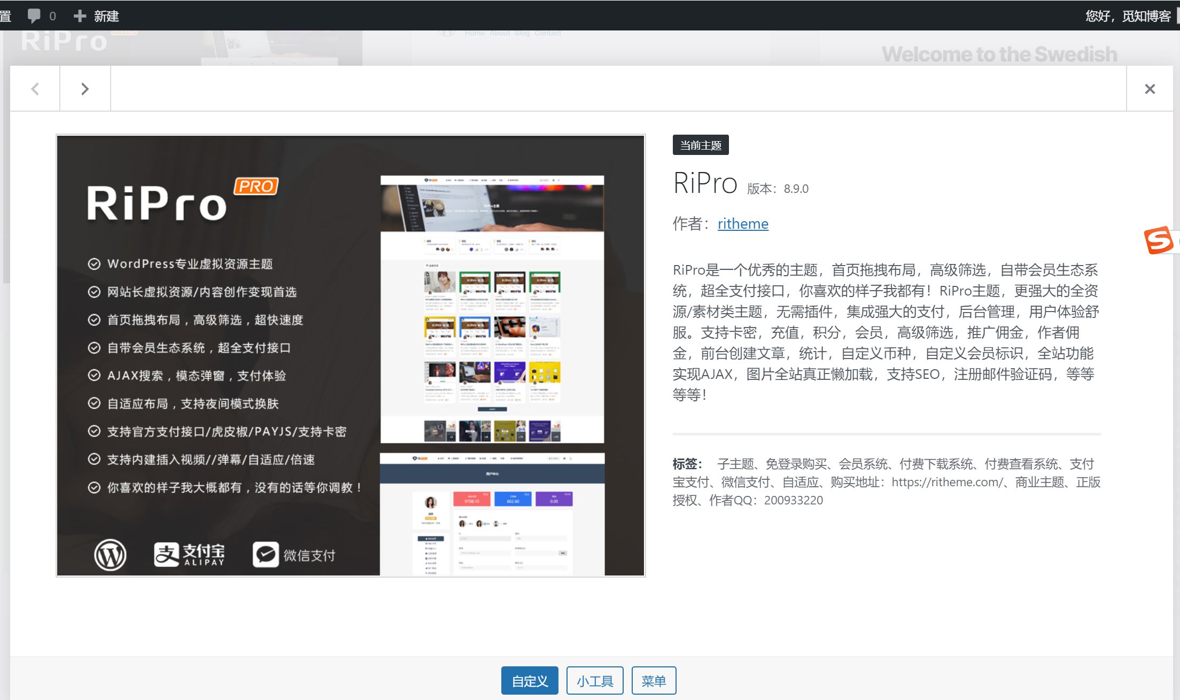This screenshot has width=1180, height=700.
Task: Click the 微信支付 logo in screenshot
Action: click(294, 555)
